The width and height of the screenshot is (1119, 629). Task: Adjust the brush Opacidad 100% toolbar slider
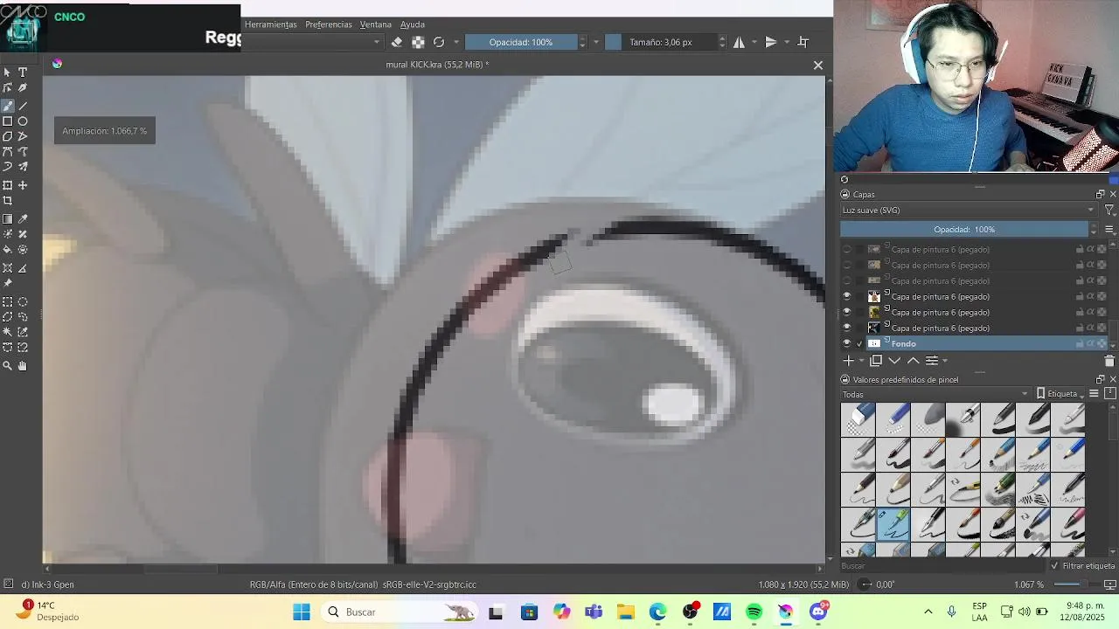(x=521, y=42)
